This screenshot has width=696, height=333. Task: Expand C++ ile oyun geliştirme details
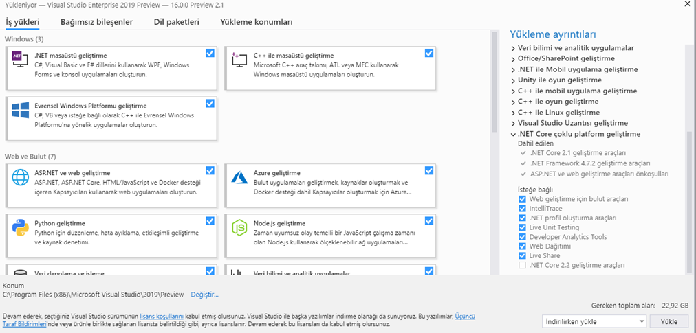point(513,102)
